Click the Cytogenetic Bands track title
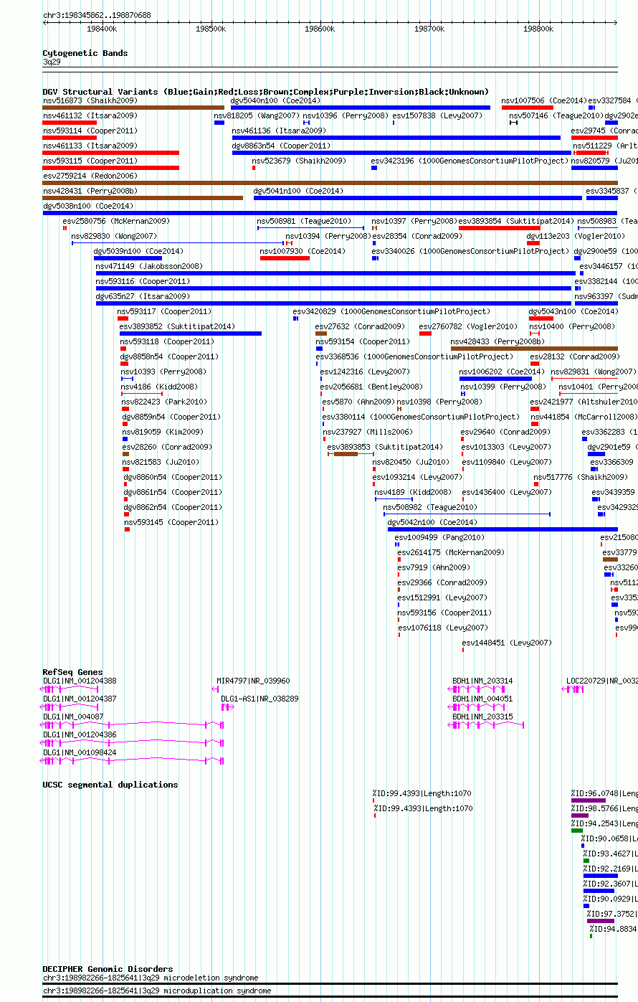638x1002 pixels. click(85, 53)
